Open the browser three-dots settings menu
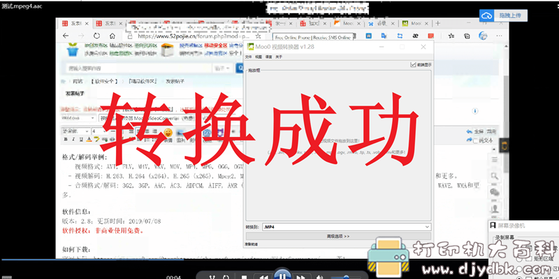559x279 pixels. coord(499,36)
